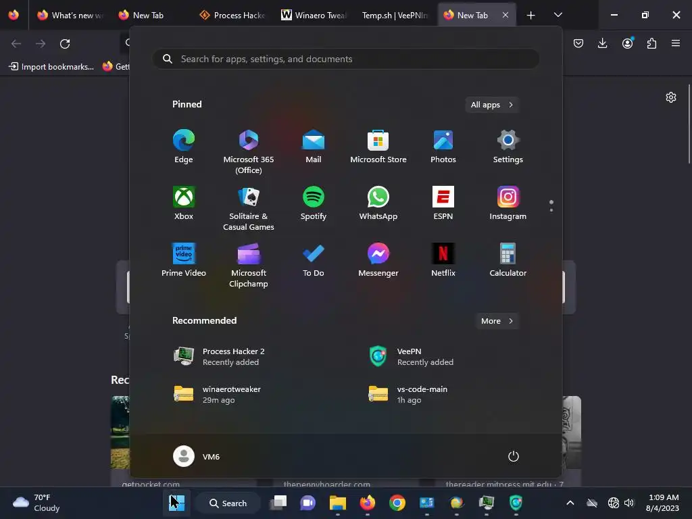Open the Netflix app
Image resolution: width=692 pixels, height=519 pixels.
click(443, 260)
